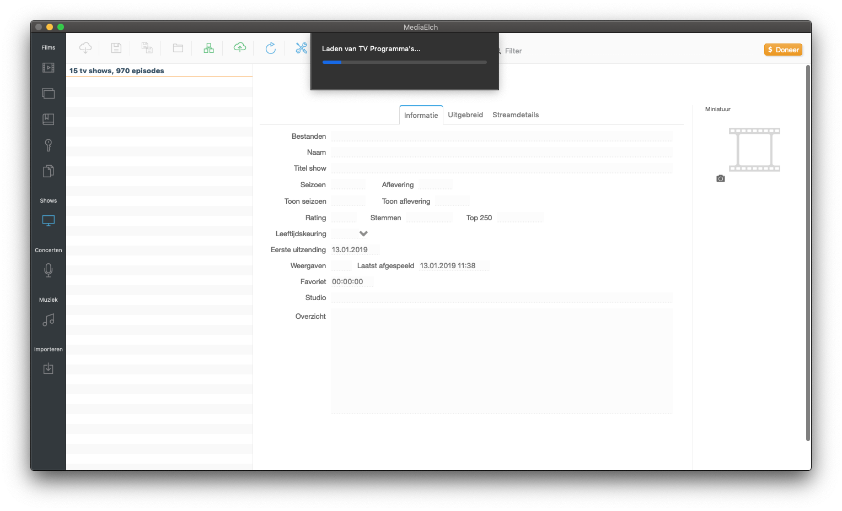Open certifications via the keyhole icon

point(49,145)
